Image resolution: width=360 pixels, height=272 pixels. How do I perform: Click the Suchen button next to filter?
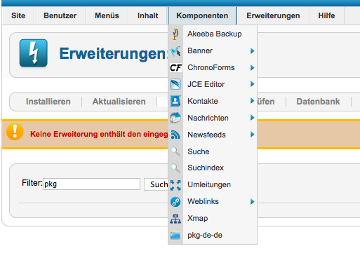(x=156, y=184)
